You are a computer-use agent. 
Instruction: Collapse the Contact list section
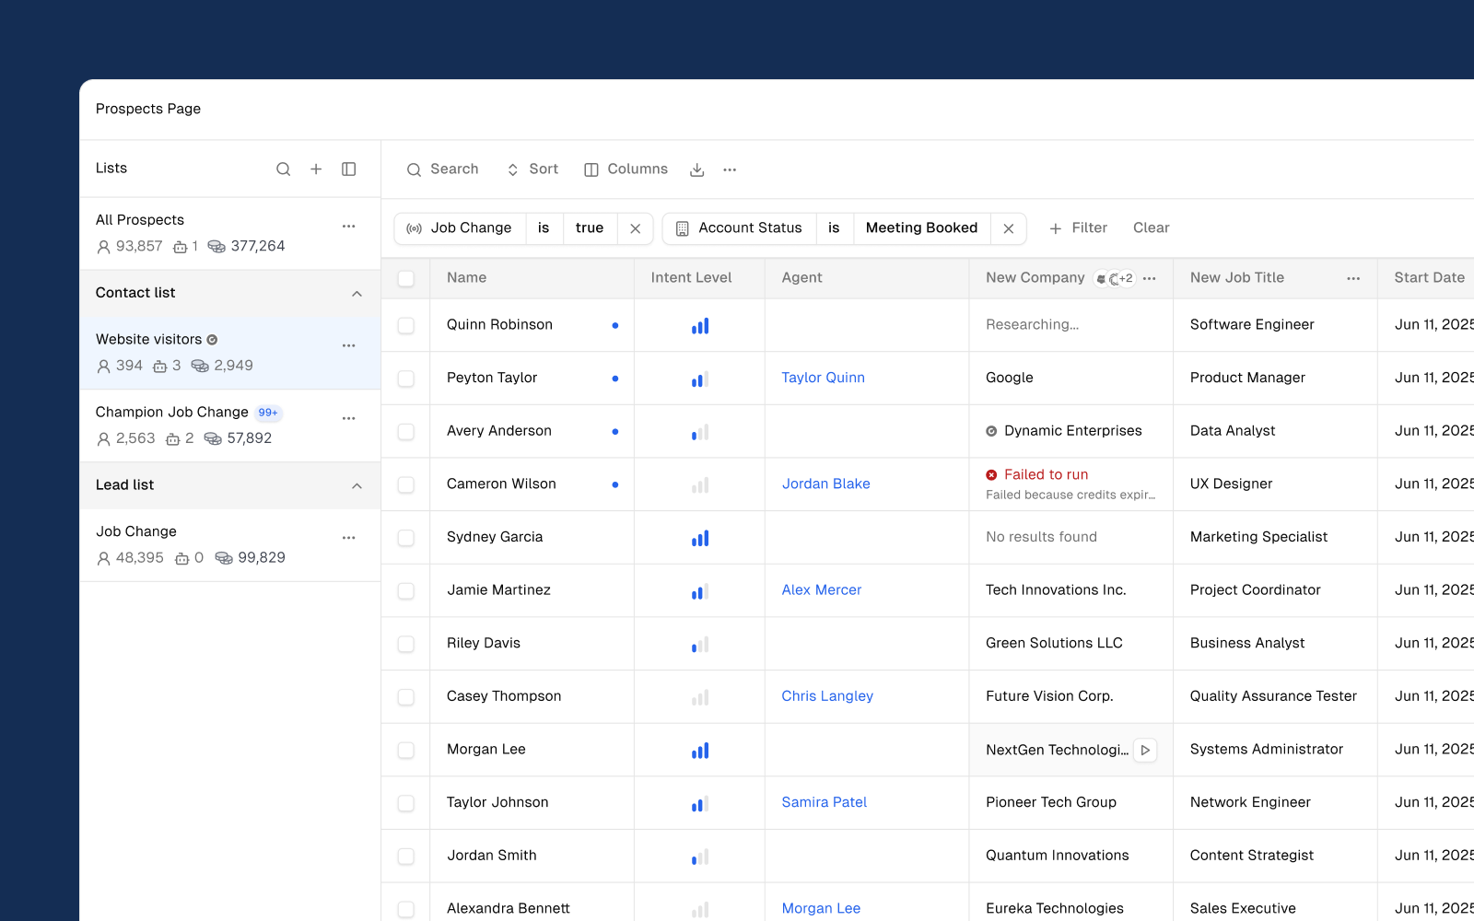[357, 294]
